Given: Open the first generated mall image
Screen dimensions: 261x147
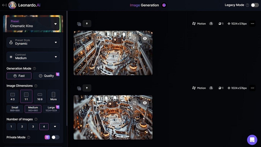Looking at the screenshot, I should pyautogui.click(x=113, y=53).
